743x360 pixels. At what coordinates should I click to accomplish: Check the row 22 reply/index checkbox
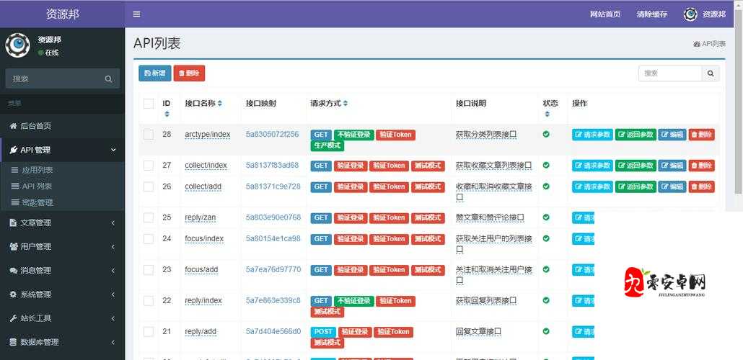[149, 300]
